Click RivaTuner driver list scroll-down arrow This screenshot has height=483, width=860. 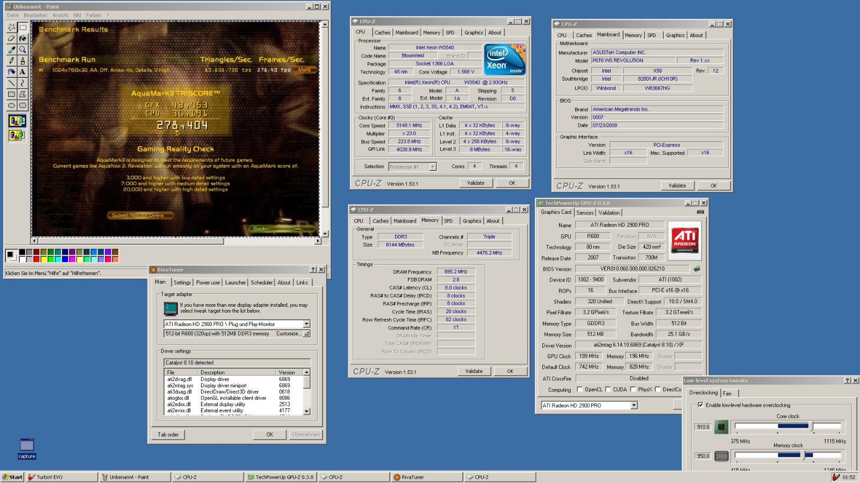click(x=306, y=411)
